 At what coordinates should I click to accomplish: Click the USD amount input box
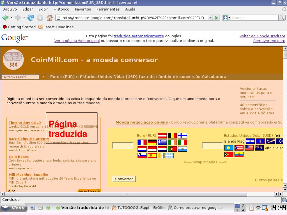click(212, 145)
